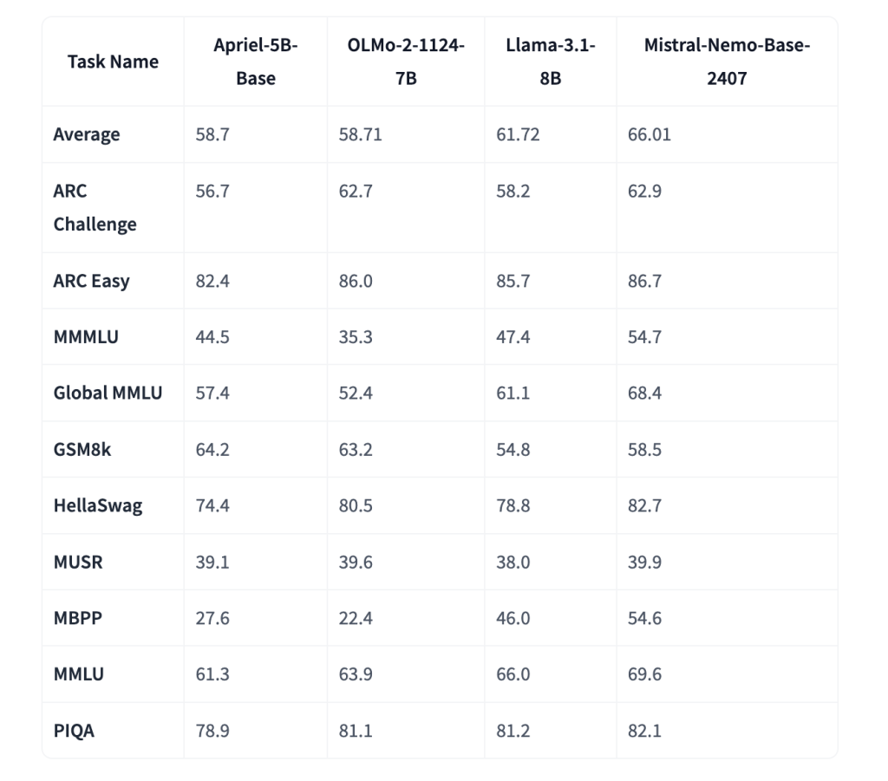
Task: Click the Global MMLU row label
Action: point(108,393)
